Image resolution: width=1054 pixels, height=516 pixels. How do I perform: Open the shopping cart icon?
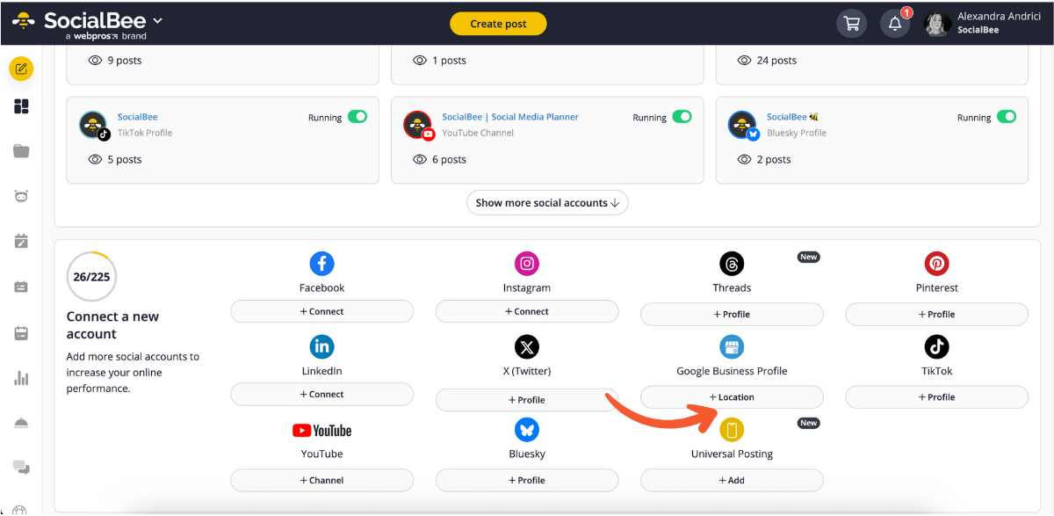click(x=851, y=24)
